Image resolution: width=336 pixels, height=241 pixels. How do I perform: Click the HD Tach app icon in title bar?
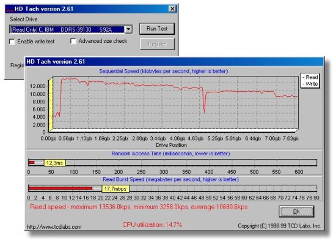(10, 9)
